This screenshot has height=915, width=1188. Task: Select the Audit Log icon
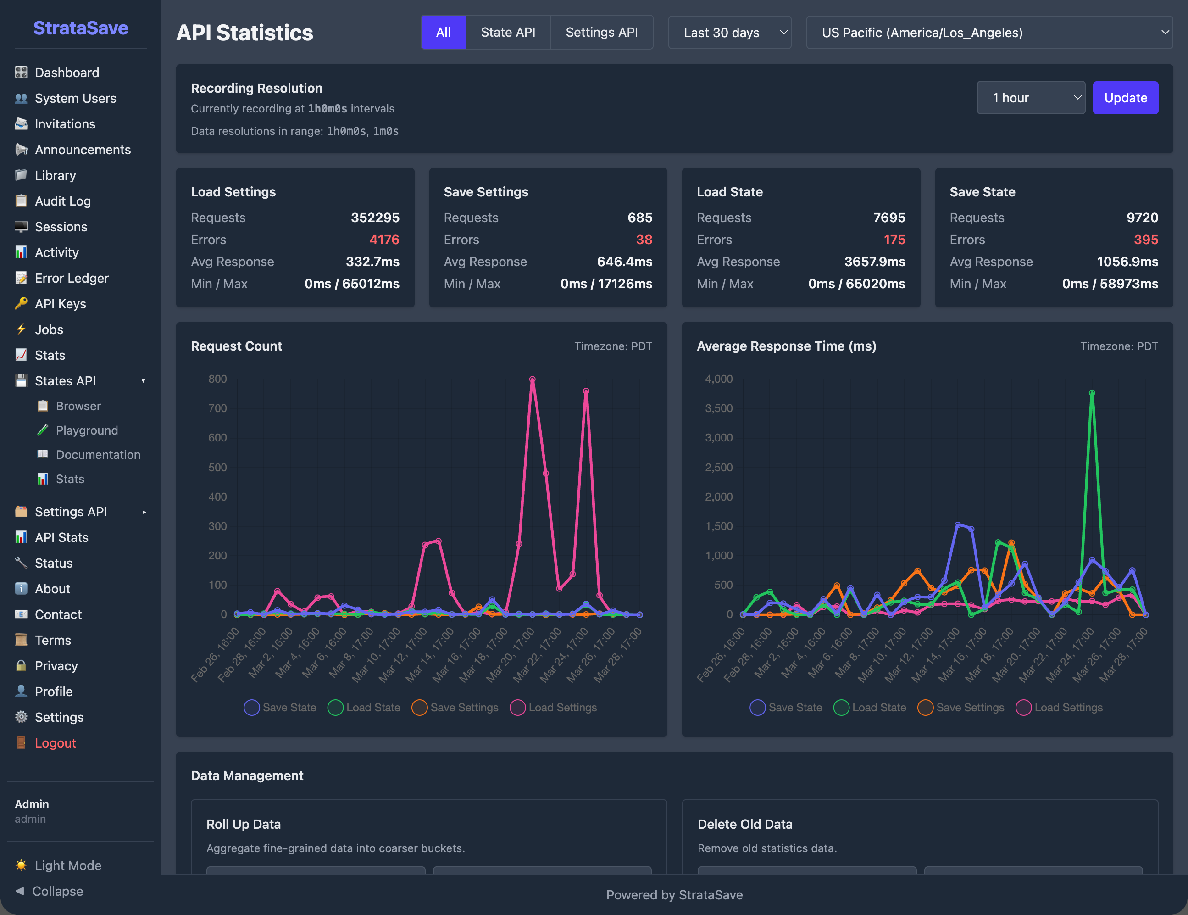coord(21,201)
